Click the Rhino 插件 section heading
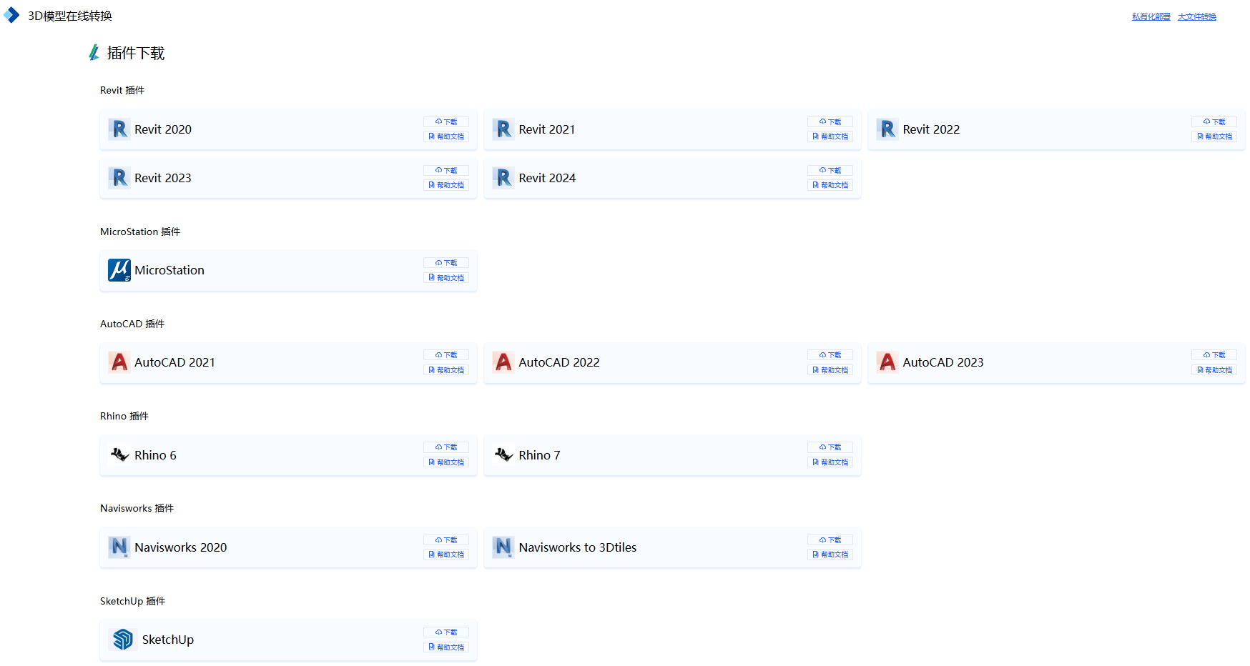The height and width of the screenshot is (666, 1250). 124,416
